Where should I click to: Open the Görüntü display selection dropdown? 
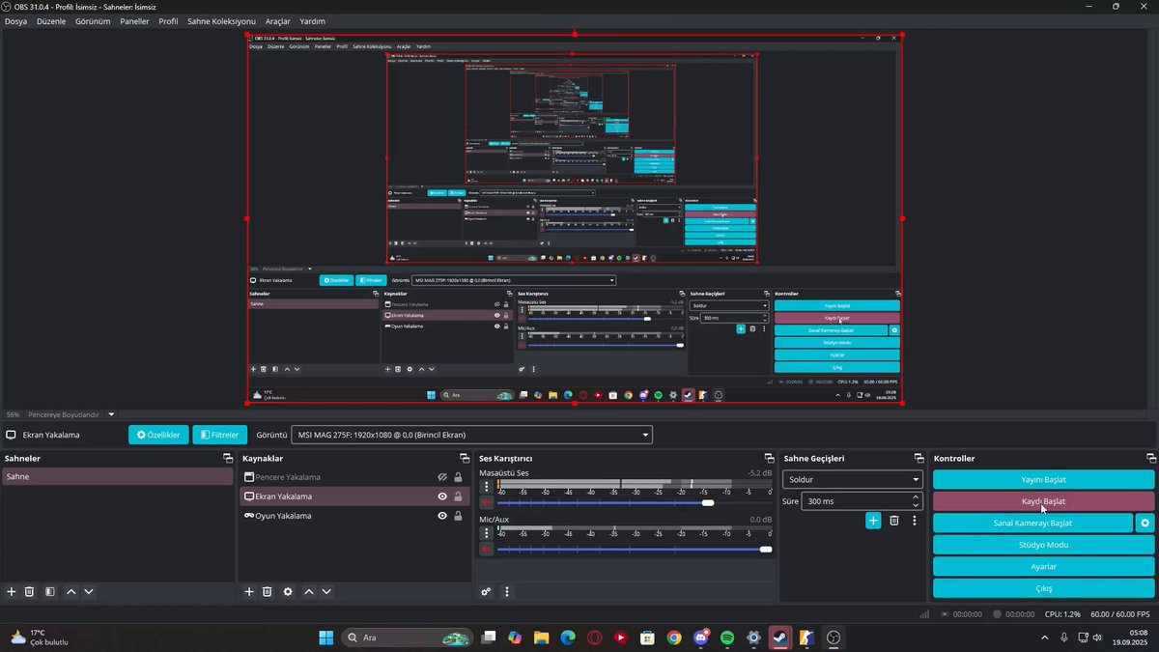[471, 435]
